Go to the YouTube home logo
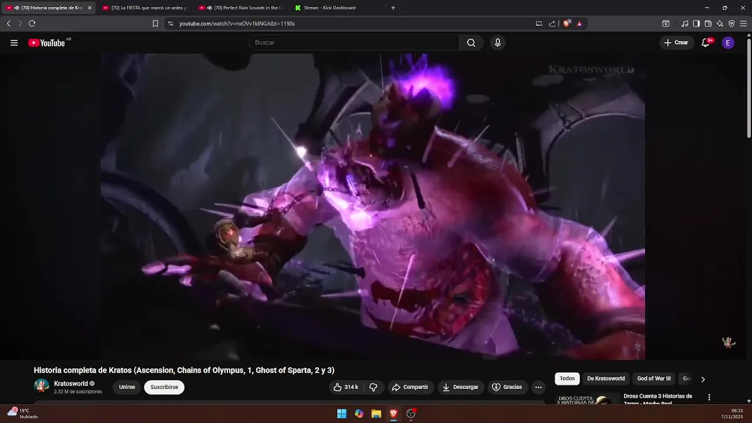 46,43
